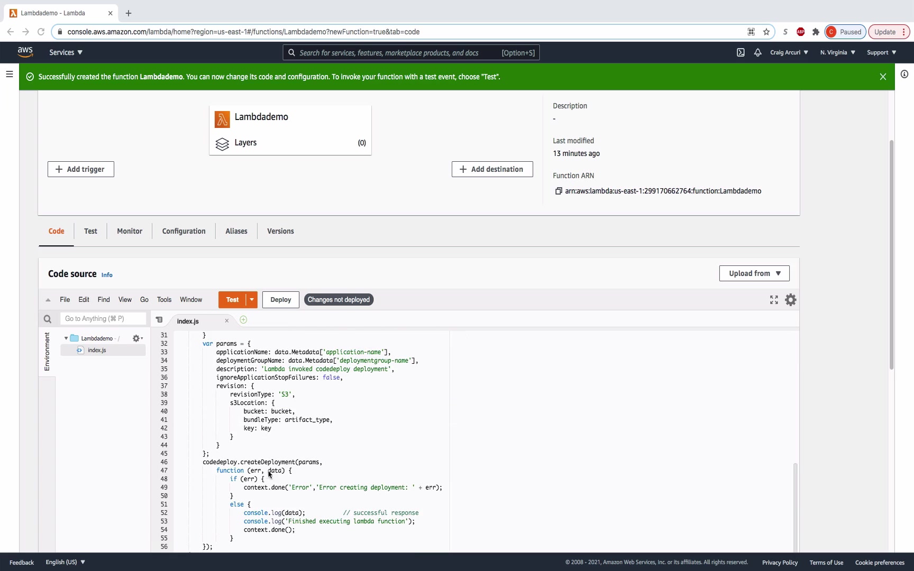Toggle fullscreen for the code editor
Viewport: 914px width, 571px height.
coord(774,300)
